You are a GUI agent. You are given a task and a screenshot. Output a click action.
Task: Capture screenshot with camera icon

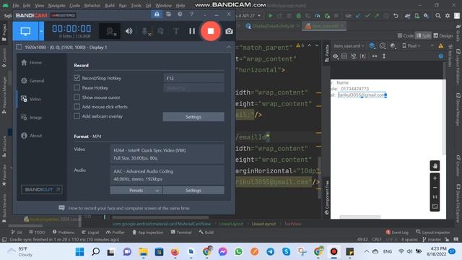tap(229, 31)
